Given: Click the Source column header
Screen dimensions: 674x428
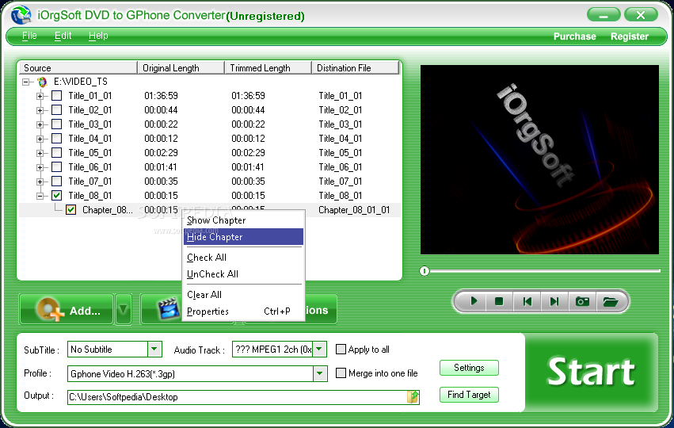Looking at the screenshot, I should coord(78,68).
